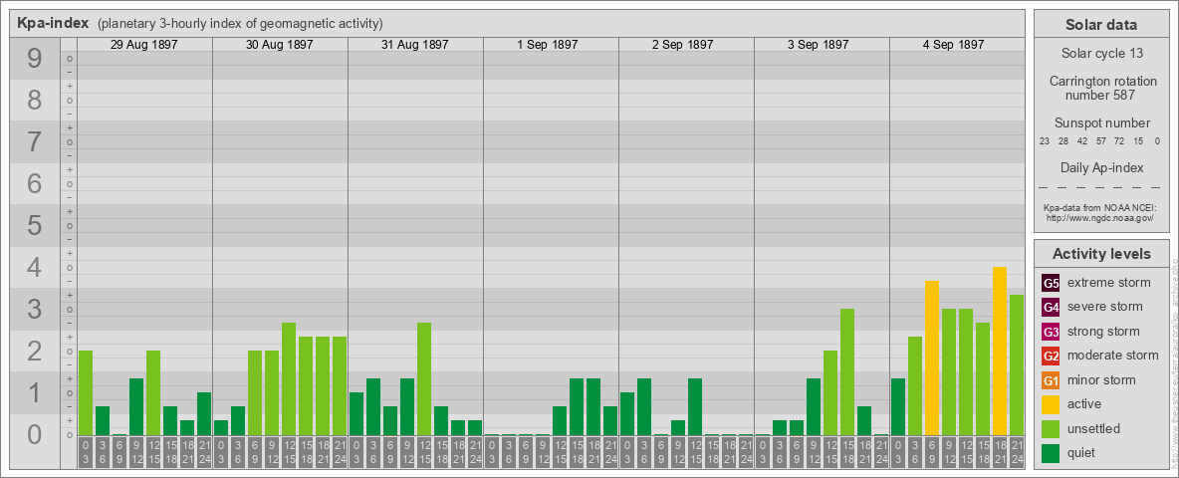Click the 'unsettled' legend label
Viewport: 1179px width, 478px height.
pos(1094,428)
